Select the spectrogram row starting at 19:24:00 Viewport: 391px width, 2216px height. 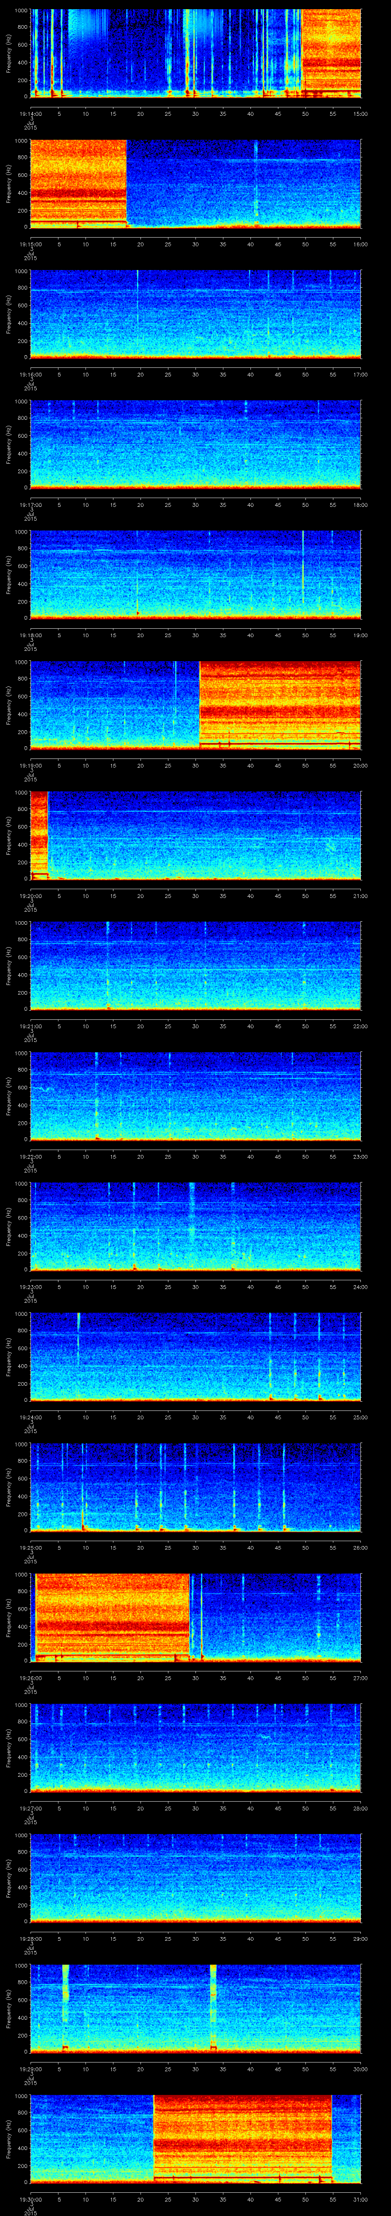point(196,1357)
